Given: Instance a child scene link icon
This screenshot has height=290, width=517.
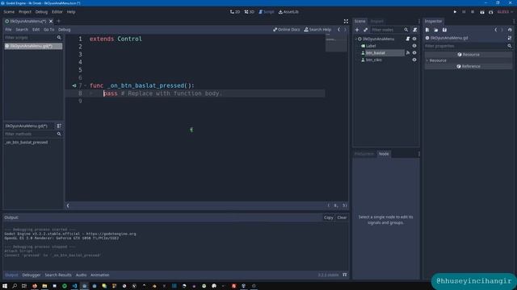Looking at the screenshot, I should [365, 30].
